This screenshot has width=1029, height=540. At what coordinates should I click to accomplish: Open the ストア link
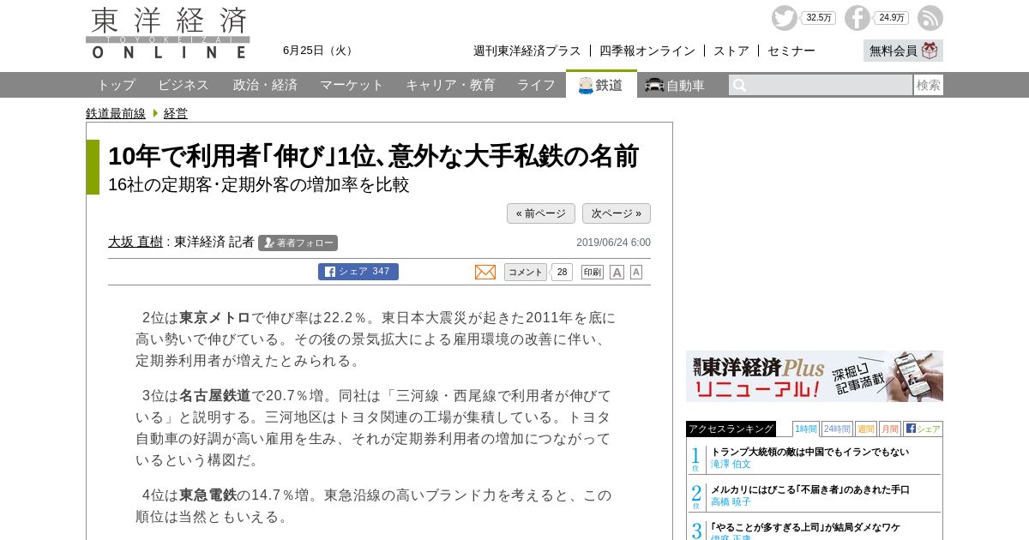coord(731,51)
